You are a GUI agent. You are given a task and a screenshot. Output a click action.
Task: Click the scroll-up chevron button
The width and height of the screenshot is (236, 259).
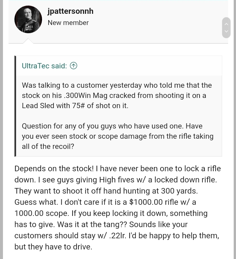226,24
